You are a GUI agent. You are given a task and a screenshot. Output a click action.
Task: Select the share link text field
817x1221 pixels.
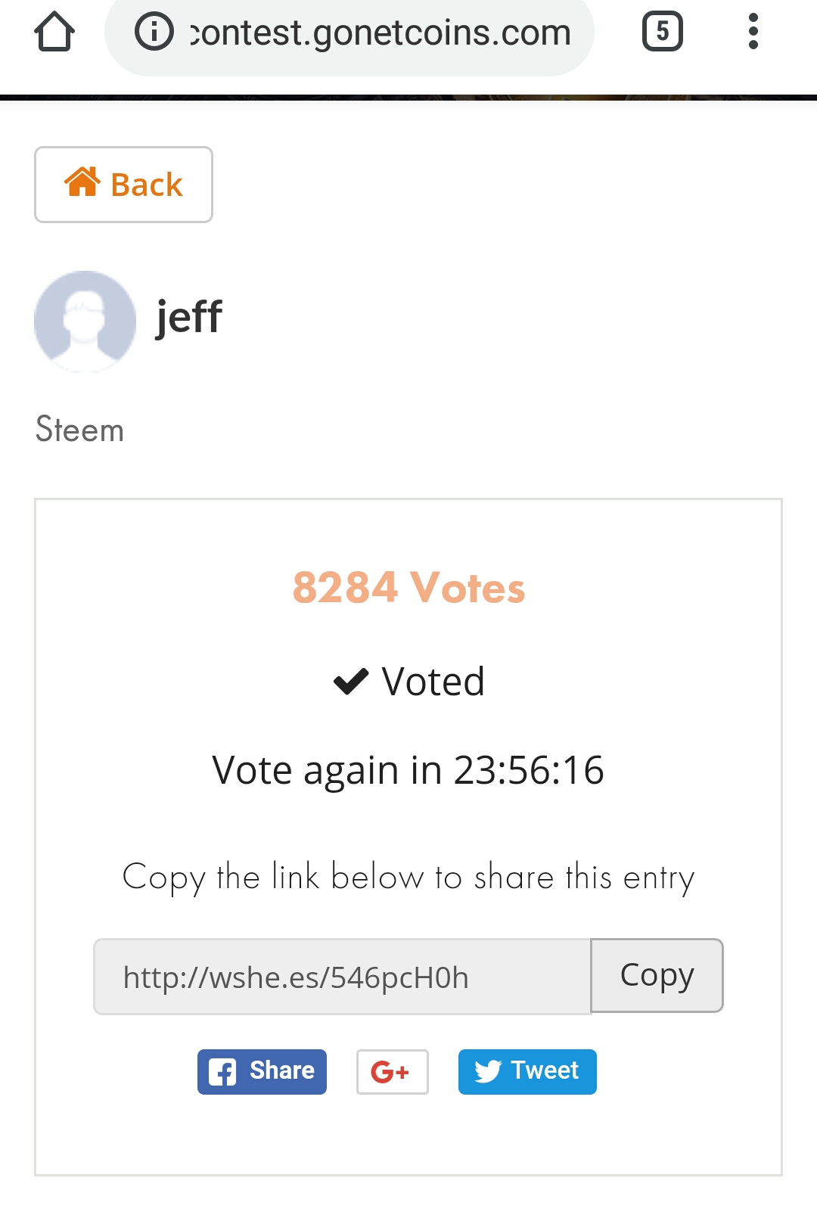point(342,977)
